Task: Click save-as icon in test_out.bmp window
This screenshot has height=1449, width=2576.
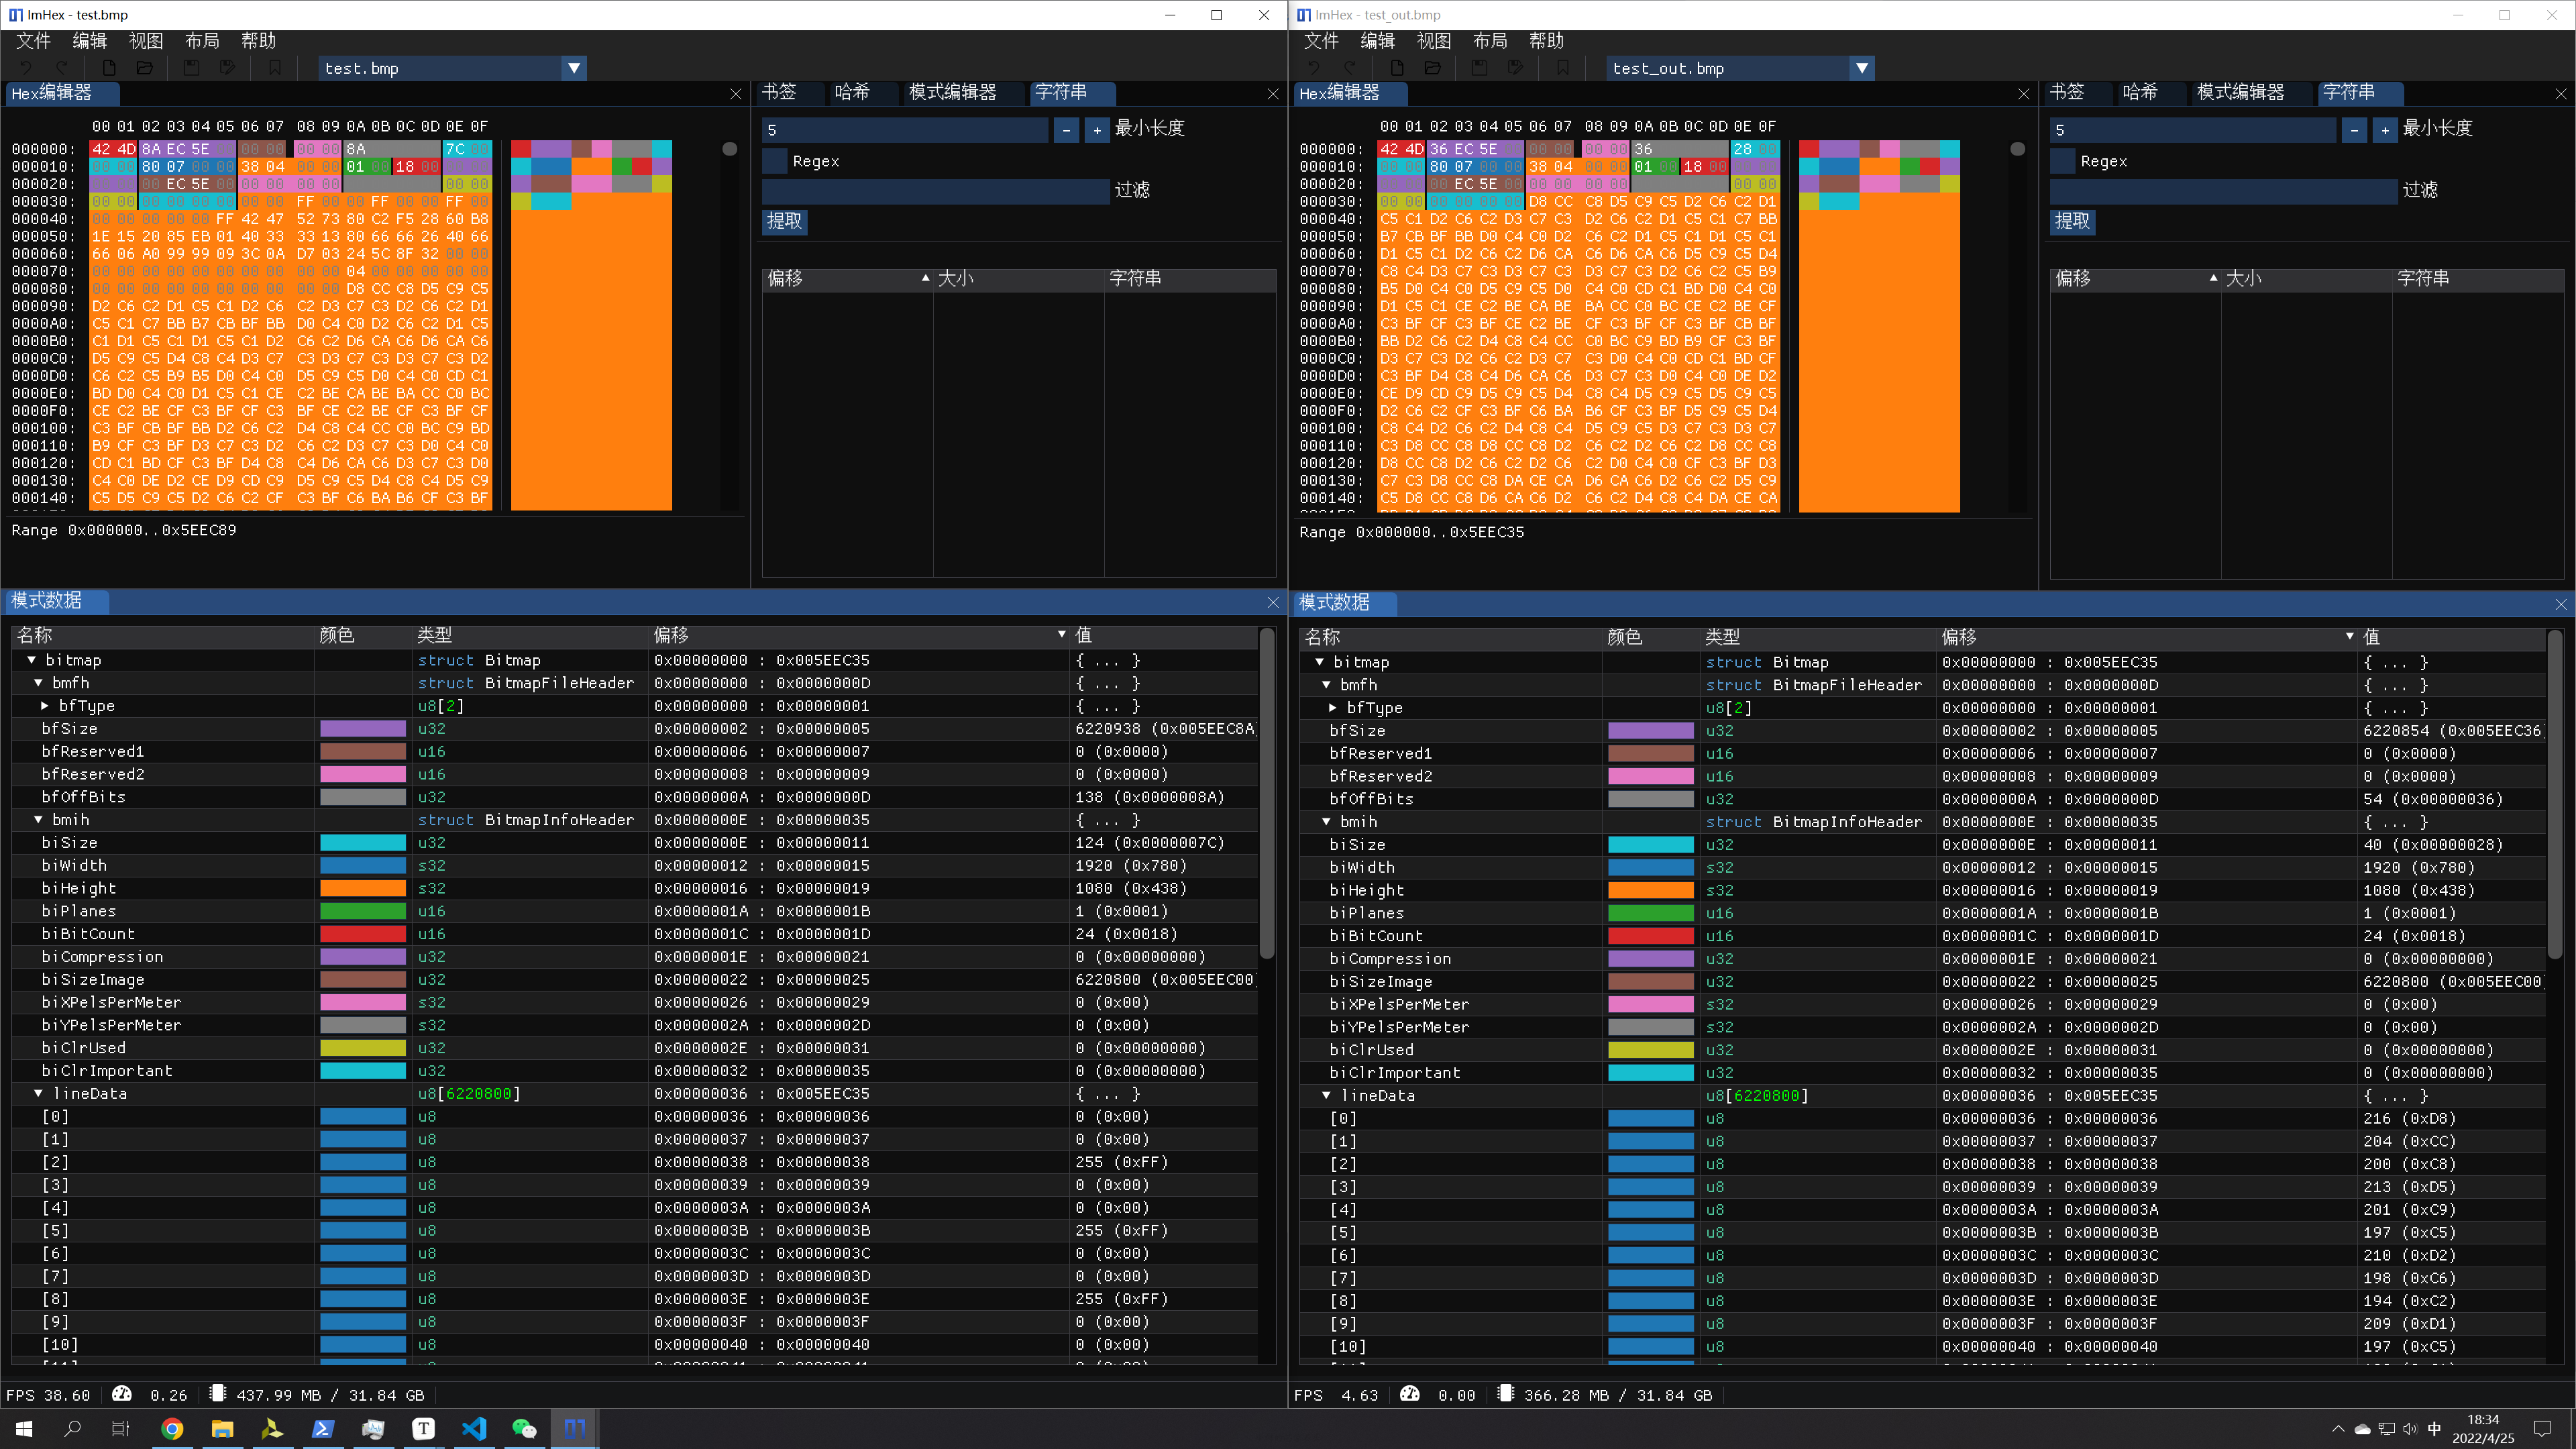Action: (1516, 68)
